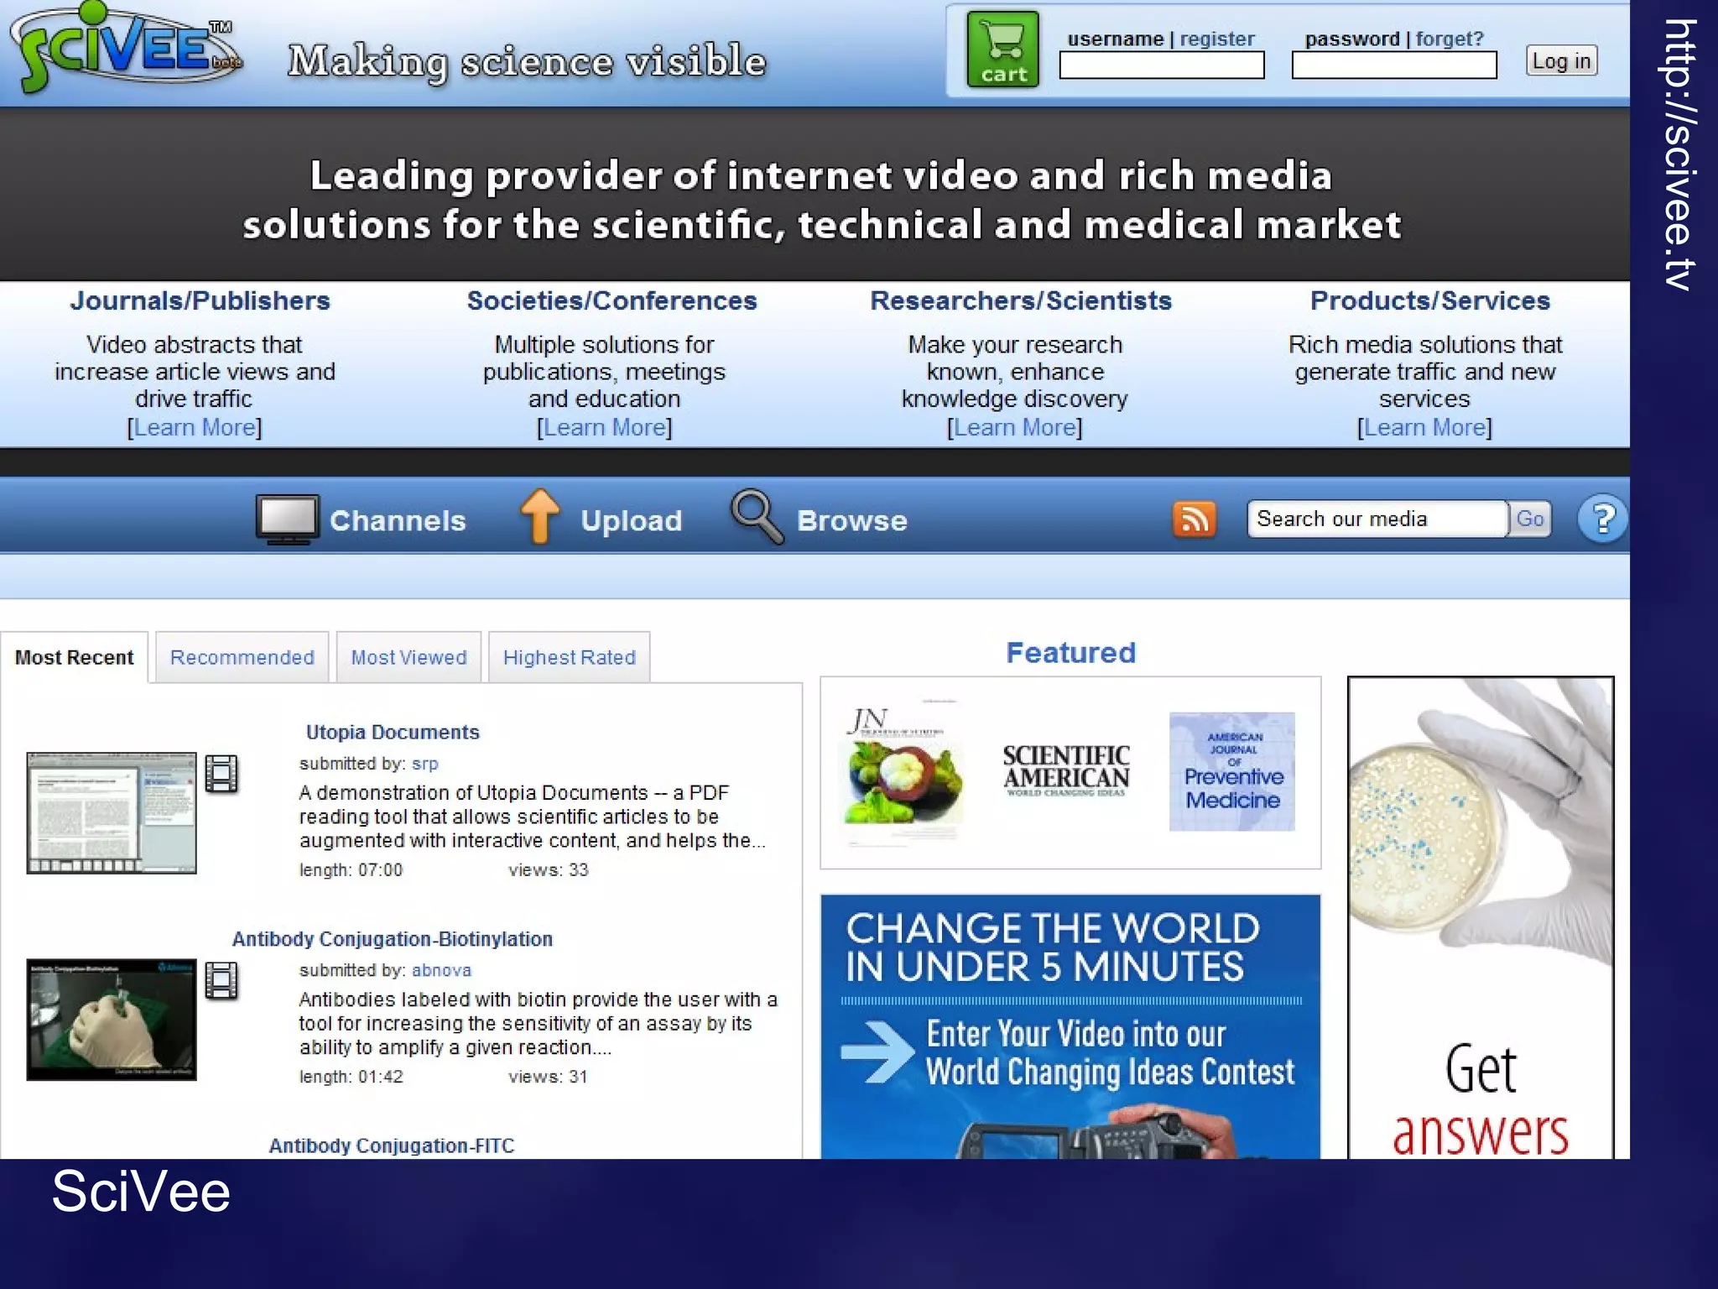This screenshot has width=1718, height=1289.
Task: Click the Channels monitor icon
Action: (x=287, y=519)
